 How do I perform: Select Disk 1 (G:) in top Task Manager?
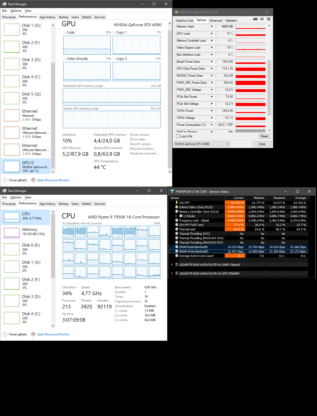26,29
